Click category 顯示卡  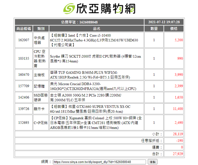tap(39, 109)
